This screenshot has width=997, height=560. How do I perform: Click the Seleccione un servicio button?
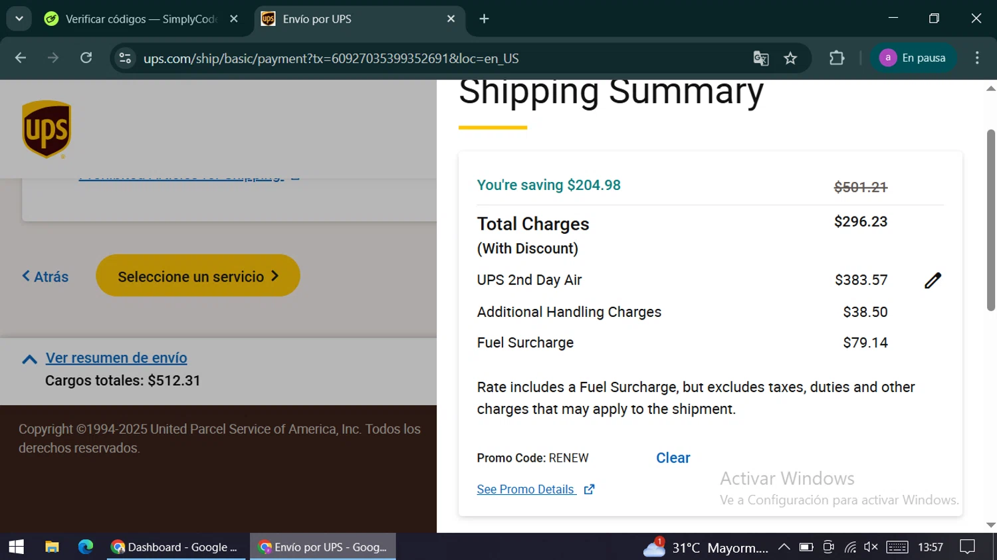coord(197,276)
